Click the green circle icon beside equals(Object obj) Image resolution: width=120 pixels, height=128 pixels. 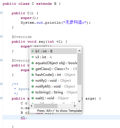[x=33, y=63]
